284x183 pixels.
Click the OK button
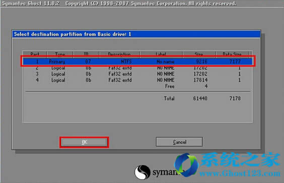(84, 142)
